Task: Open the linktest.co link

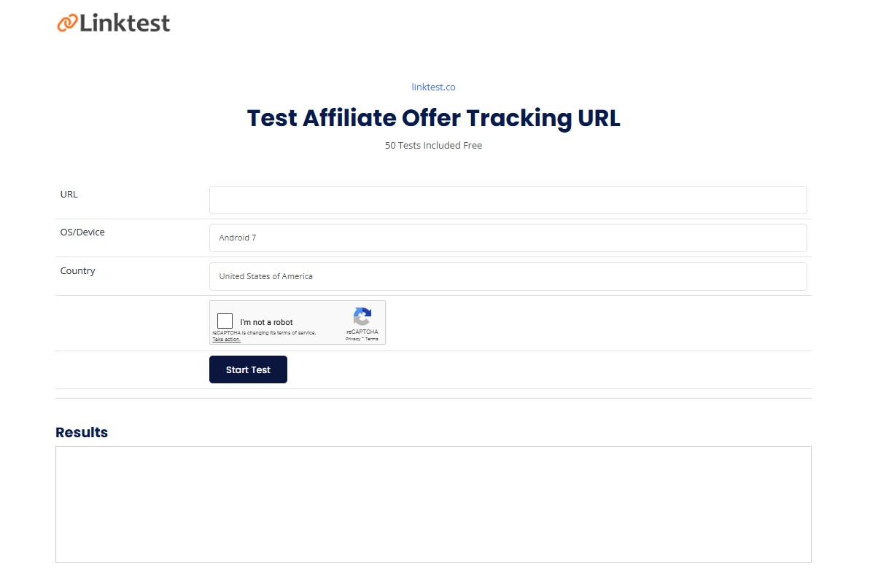Action: pyautogui.click(x=433, y=87)
